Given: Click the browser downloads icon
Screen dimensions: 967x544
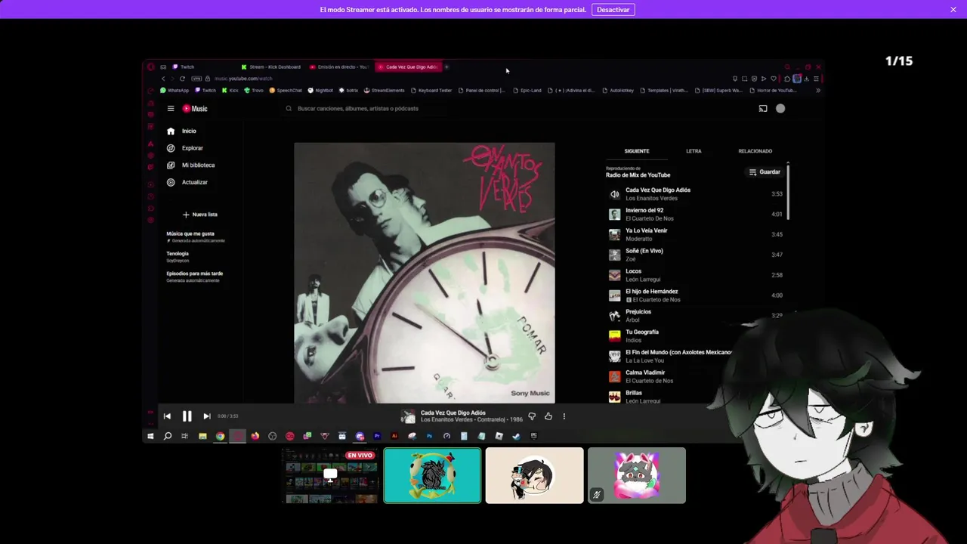Looking at the screenshot, I should pos(806,79).
